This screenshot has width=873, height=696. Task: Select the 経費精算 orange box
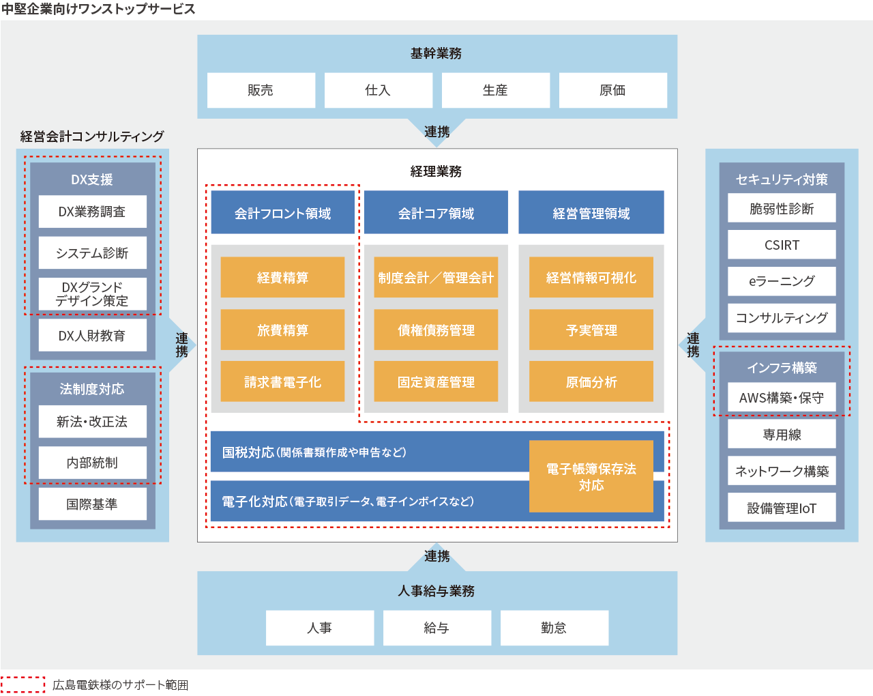click(282, 277)
